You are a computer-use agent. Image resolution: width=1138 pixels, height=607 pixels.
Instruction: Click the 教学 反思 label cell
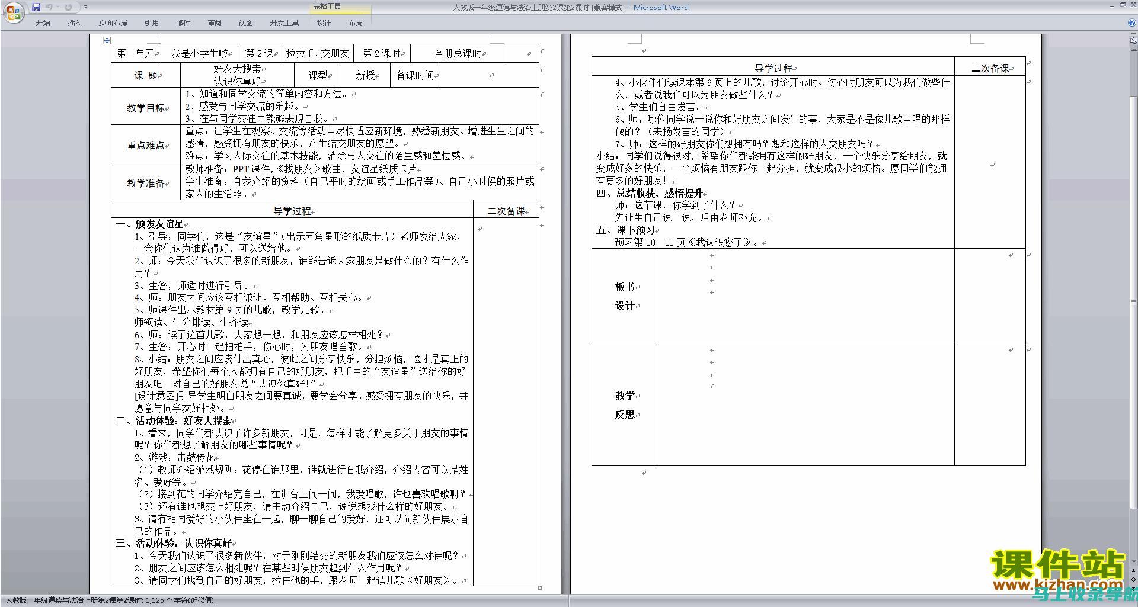pyautogui.click(x=624, y=404)
